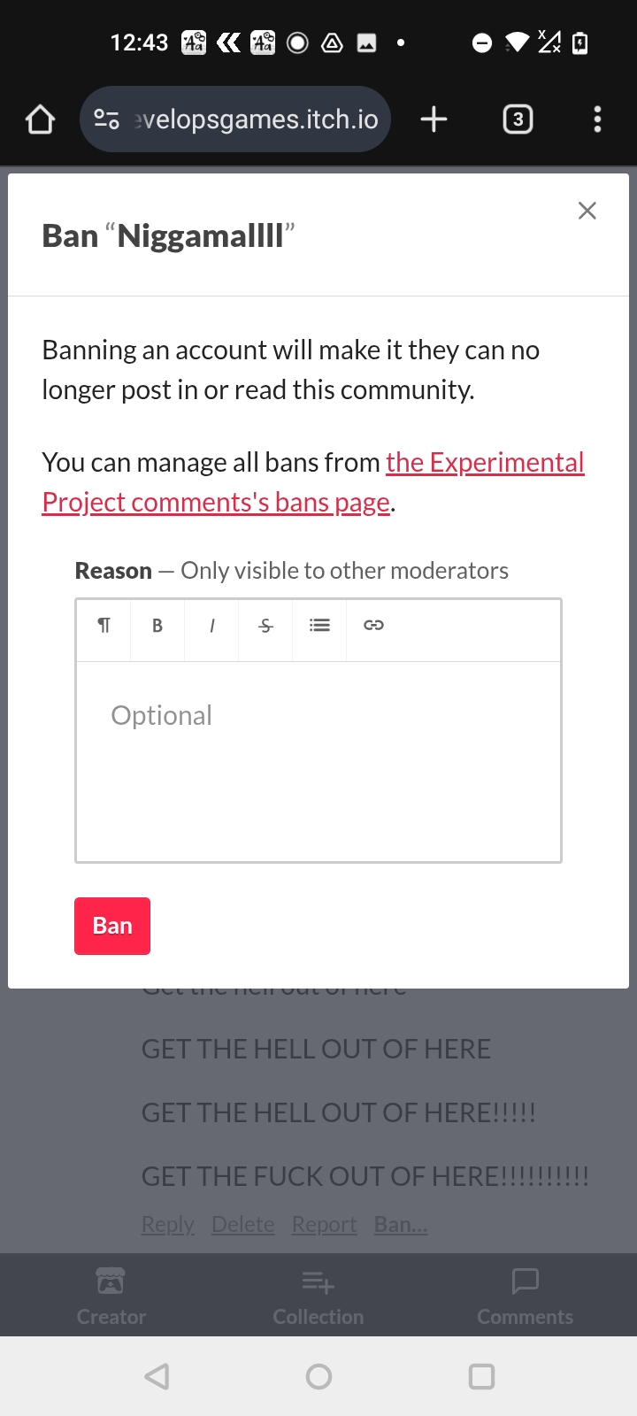Show the open tabs switcher
The height and width of the screenshot is (1416, 637).
[518, 119]
